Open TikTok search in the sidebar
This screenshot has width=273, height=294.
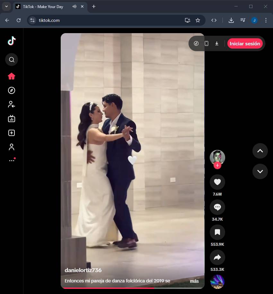(12, 60)
